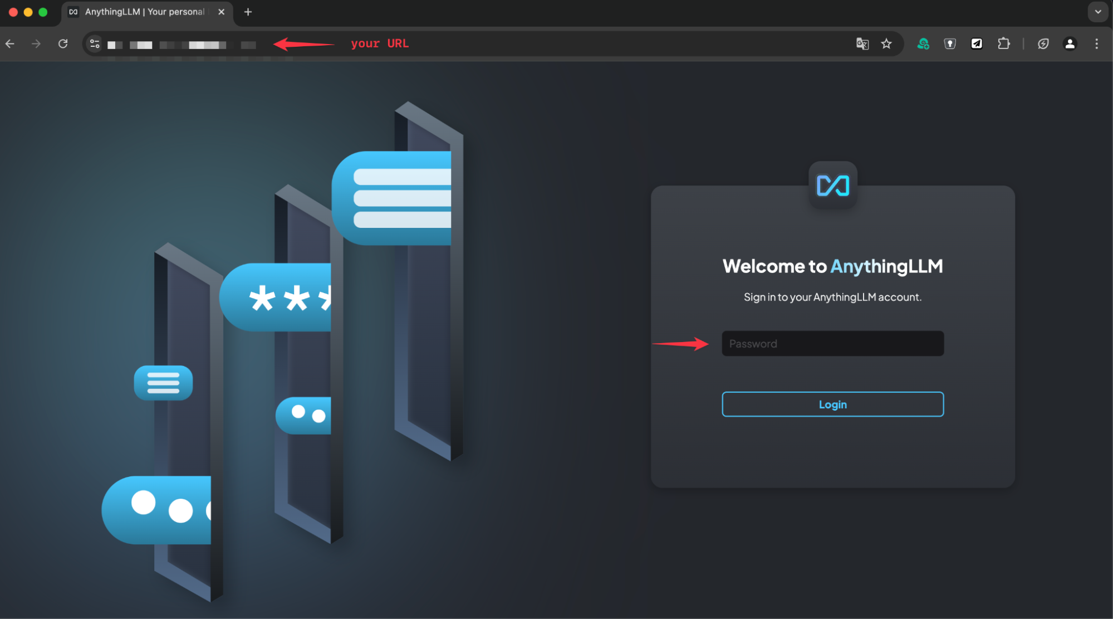
Task: Open the shield password manager extension
Action: click(x=950, y=43)
